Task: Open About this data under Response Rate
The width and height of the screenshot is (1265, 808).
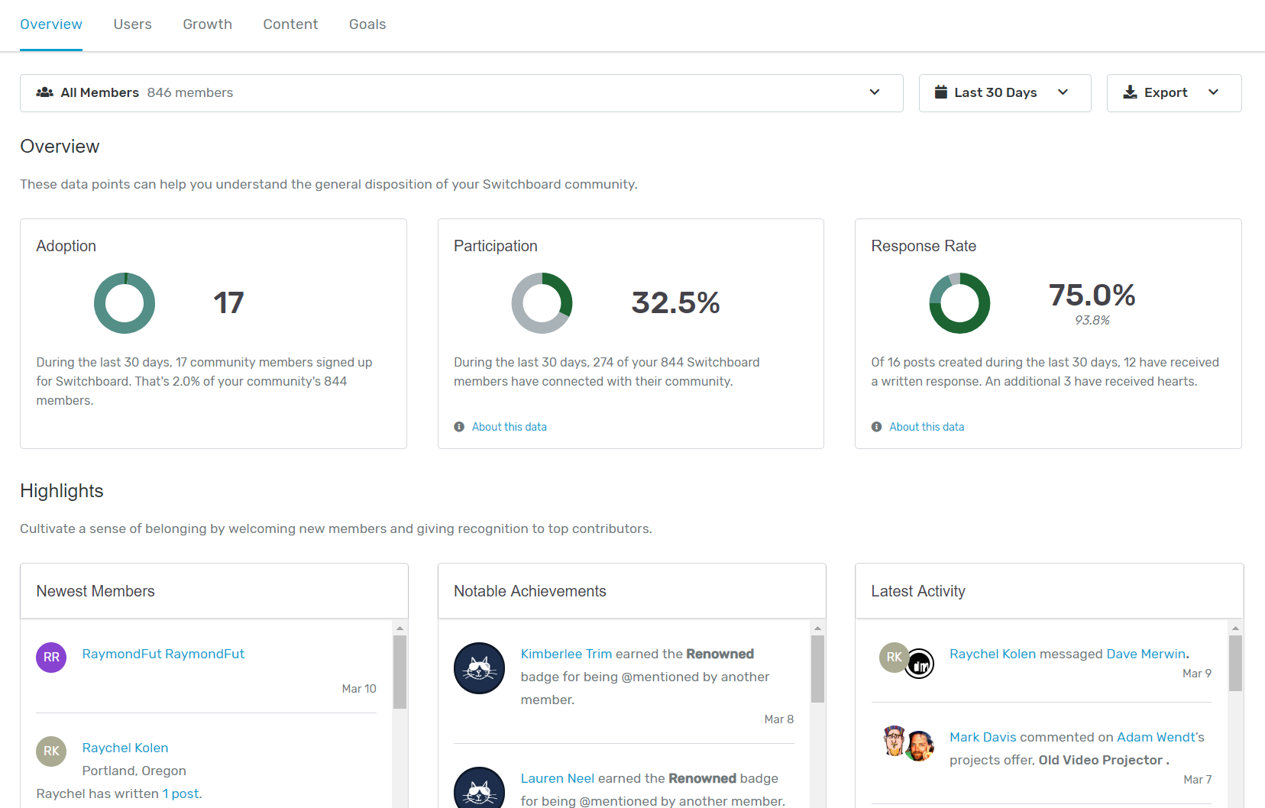Action: click(x=927, y=427)
